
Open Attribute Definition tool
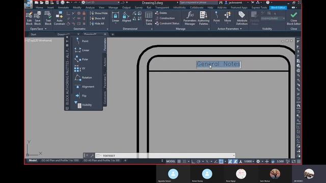click(x=242, y=18)
